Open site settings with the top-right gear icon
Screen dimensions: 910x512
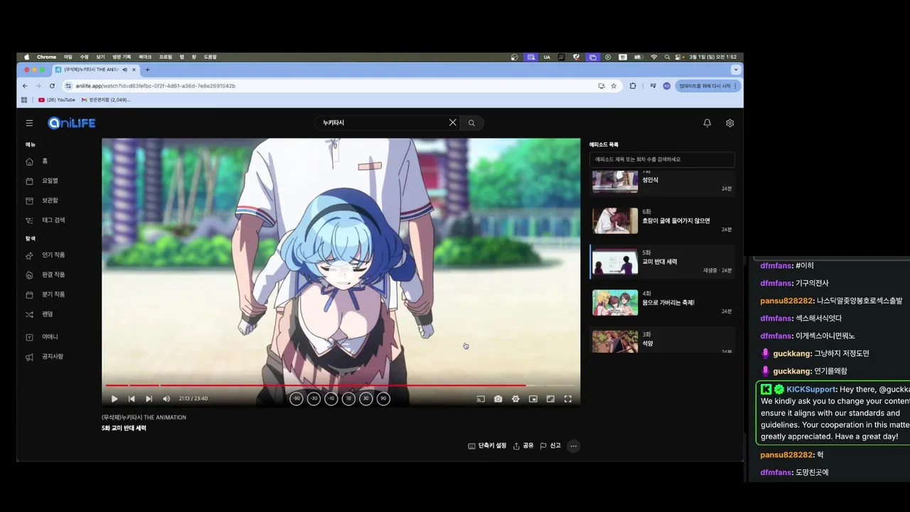(x=729, y=123)
